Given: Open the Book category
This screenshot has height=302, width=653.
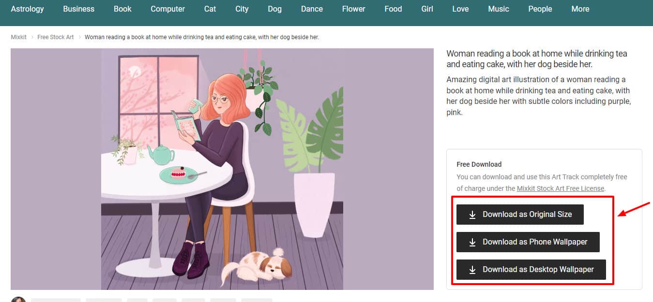Looking at the screenshot, I should 122,9.
